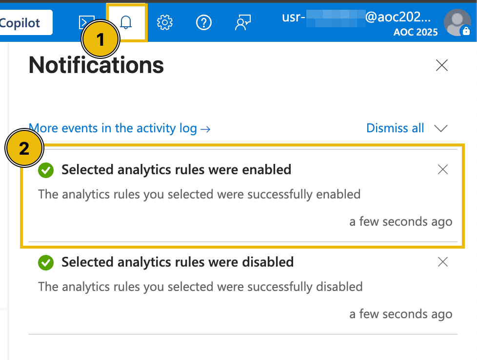Image resolution: width=477 pixels, height=360 pixels.
Task: Select the usr account email in the top bar
Action: pyautogui.click(x=356, y=17)
